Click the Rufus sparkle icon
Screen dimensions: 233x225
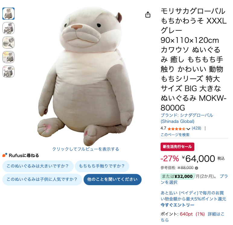pos(5,155)
